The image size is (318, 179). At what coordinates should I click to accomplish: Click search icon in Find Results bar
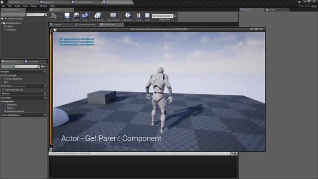tap(231, 154)
